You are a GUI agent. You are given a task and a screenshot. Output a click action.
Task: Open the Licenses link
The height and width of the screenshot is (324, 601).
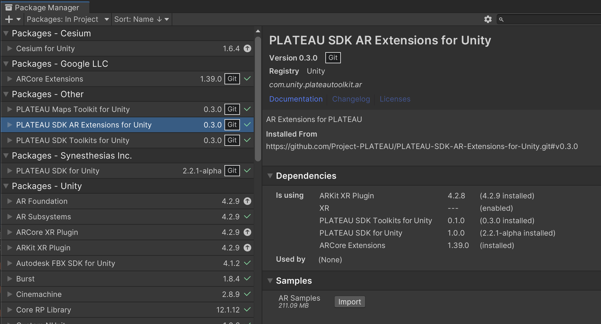[x=395, y=99]
